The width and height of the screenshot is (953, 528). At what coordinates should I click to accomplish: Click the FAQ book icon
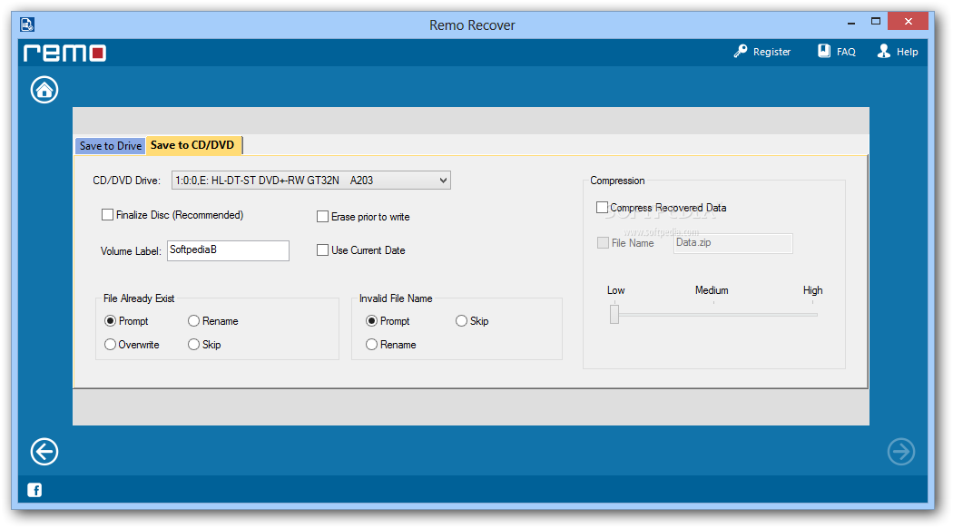tap(824, 51)
